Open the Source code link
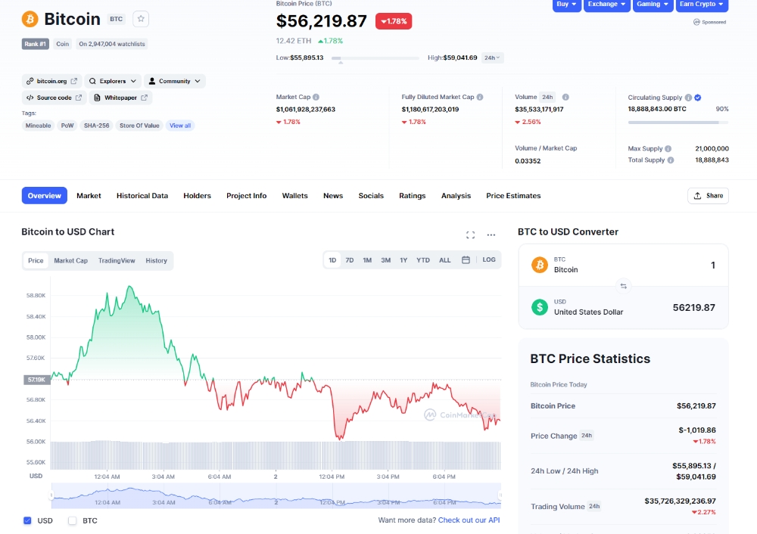 54,98
